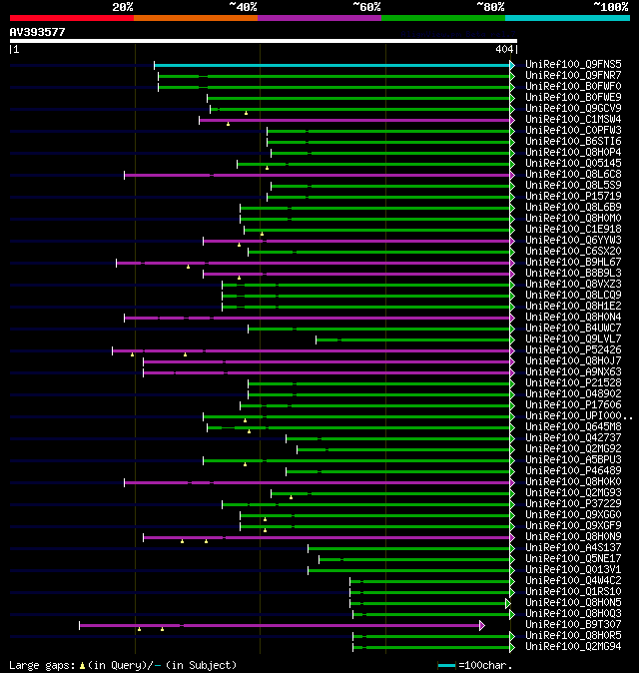Click the UniRef100_P15719 label
Screen dimensions: 639x673
(573, 196)
